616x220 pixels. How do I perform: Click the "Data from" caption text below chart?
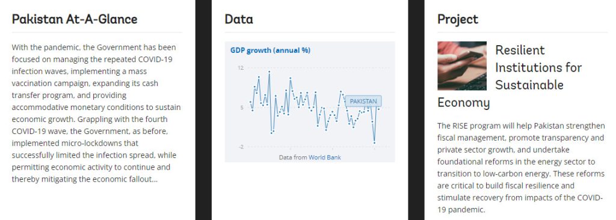click(293, 157)
